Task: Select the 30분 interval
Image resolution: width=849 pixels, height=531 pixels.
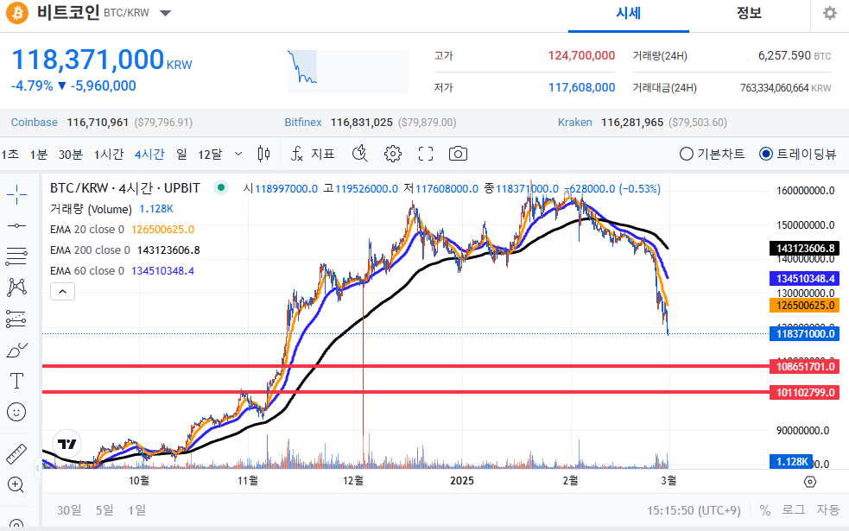Action: [70, 155]
